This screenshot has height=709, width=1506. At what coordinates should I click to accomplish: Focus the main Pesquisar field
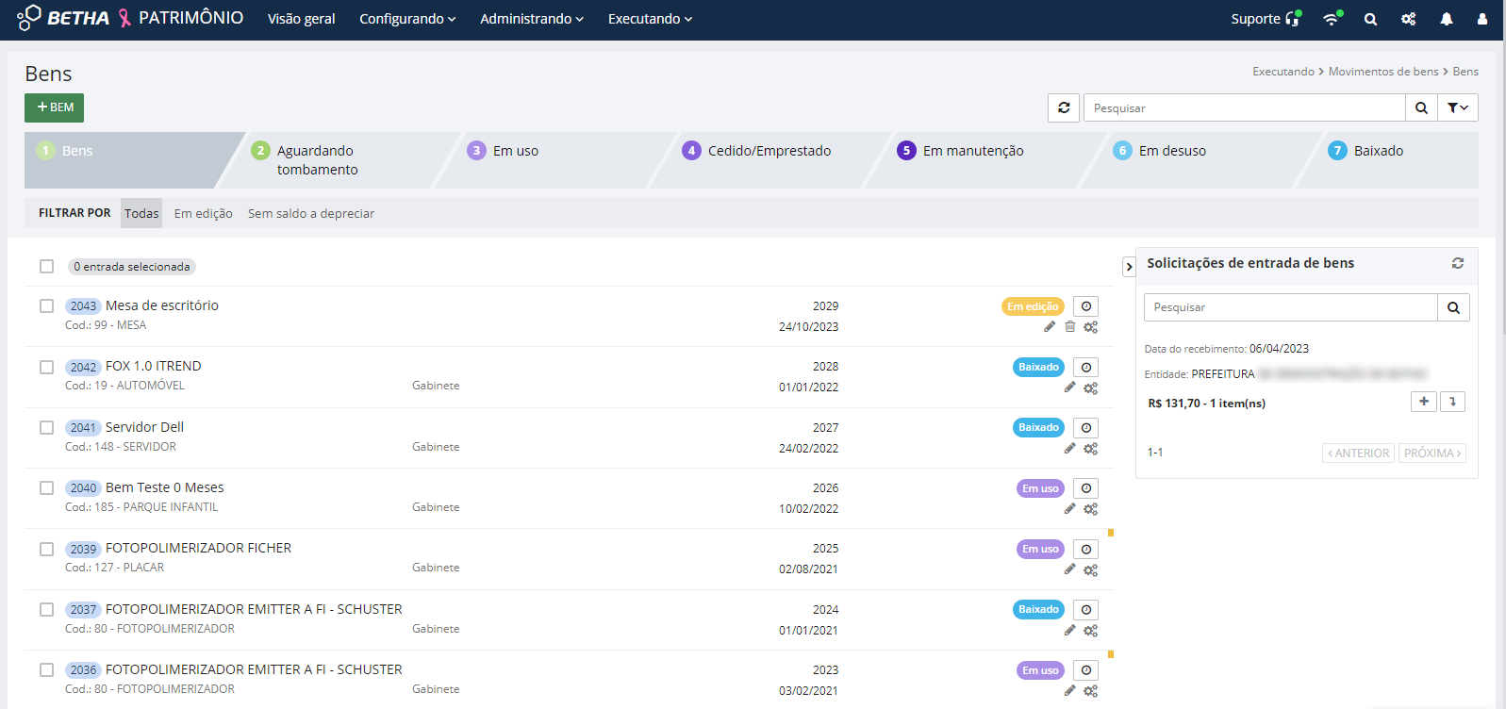pos(1244,107)
